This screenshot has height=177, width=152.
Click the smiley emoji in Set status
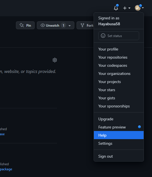(x=103, y=36)
